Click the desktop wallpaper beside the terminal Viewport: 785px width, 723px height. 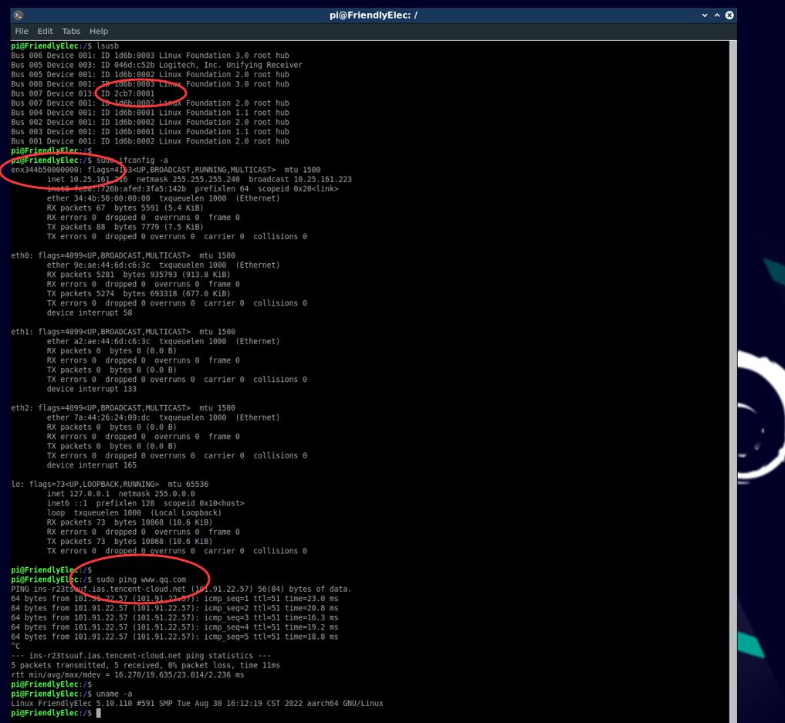pos(761,150)
